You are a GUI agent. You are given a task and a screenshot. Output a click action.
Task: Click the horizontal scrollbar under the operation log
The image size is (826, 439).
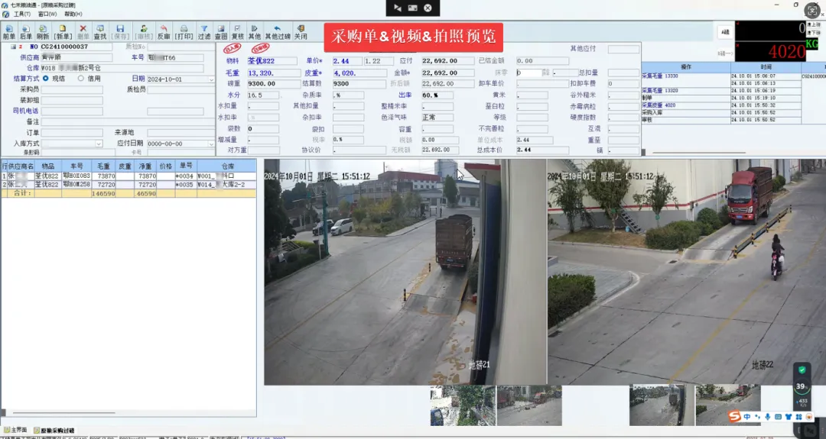coord(700,153)
